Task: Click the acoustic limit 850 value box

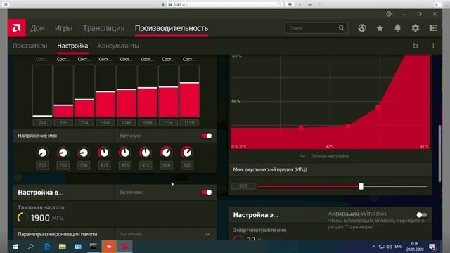Action: [x=243, y=186]
